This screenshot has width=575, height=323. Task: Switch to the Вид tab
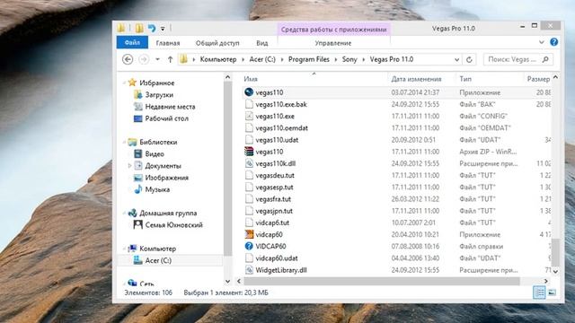tap(261, 43)
